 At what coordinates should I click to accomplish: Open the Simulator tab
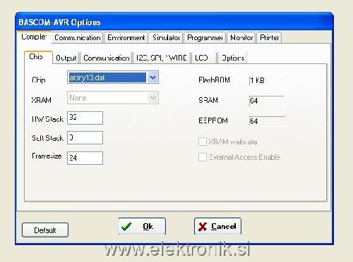(166, 38)
